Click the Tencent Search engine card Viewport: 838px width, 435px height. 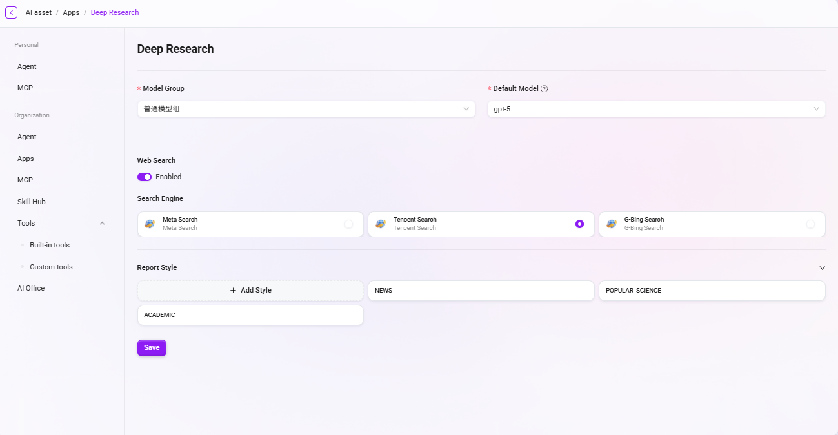point(481,224)
